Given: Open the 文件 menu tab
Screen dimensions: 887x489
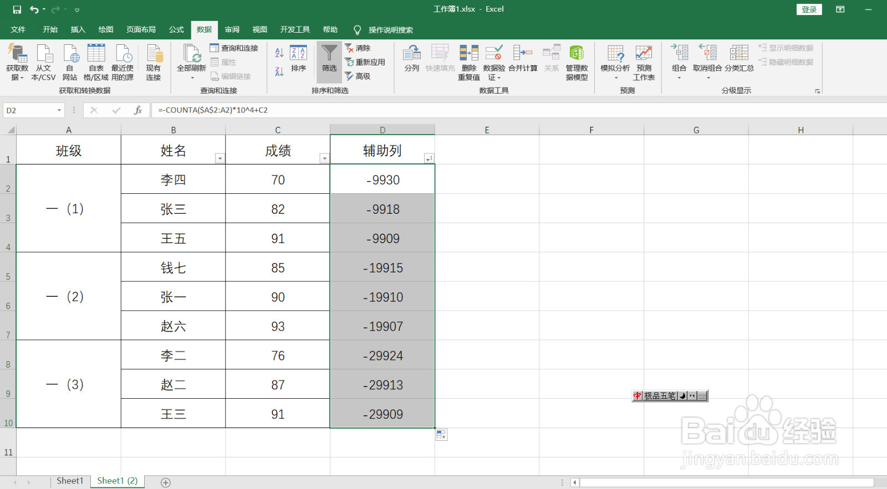Looking at the screenshot, I should pyautogui.click(x=18, y=29).
